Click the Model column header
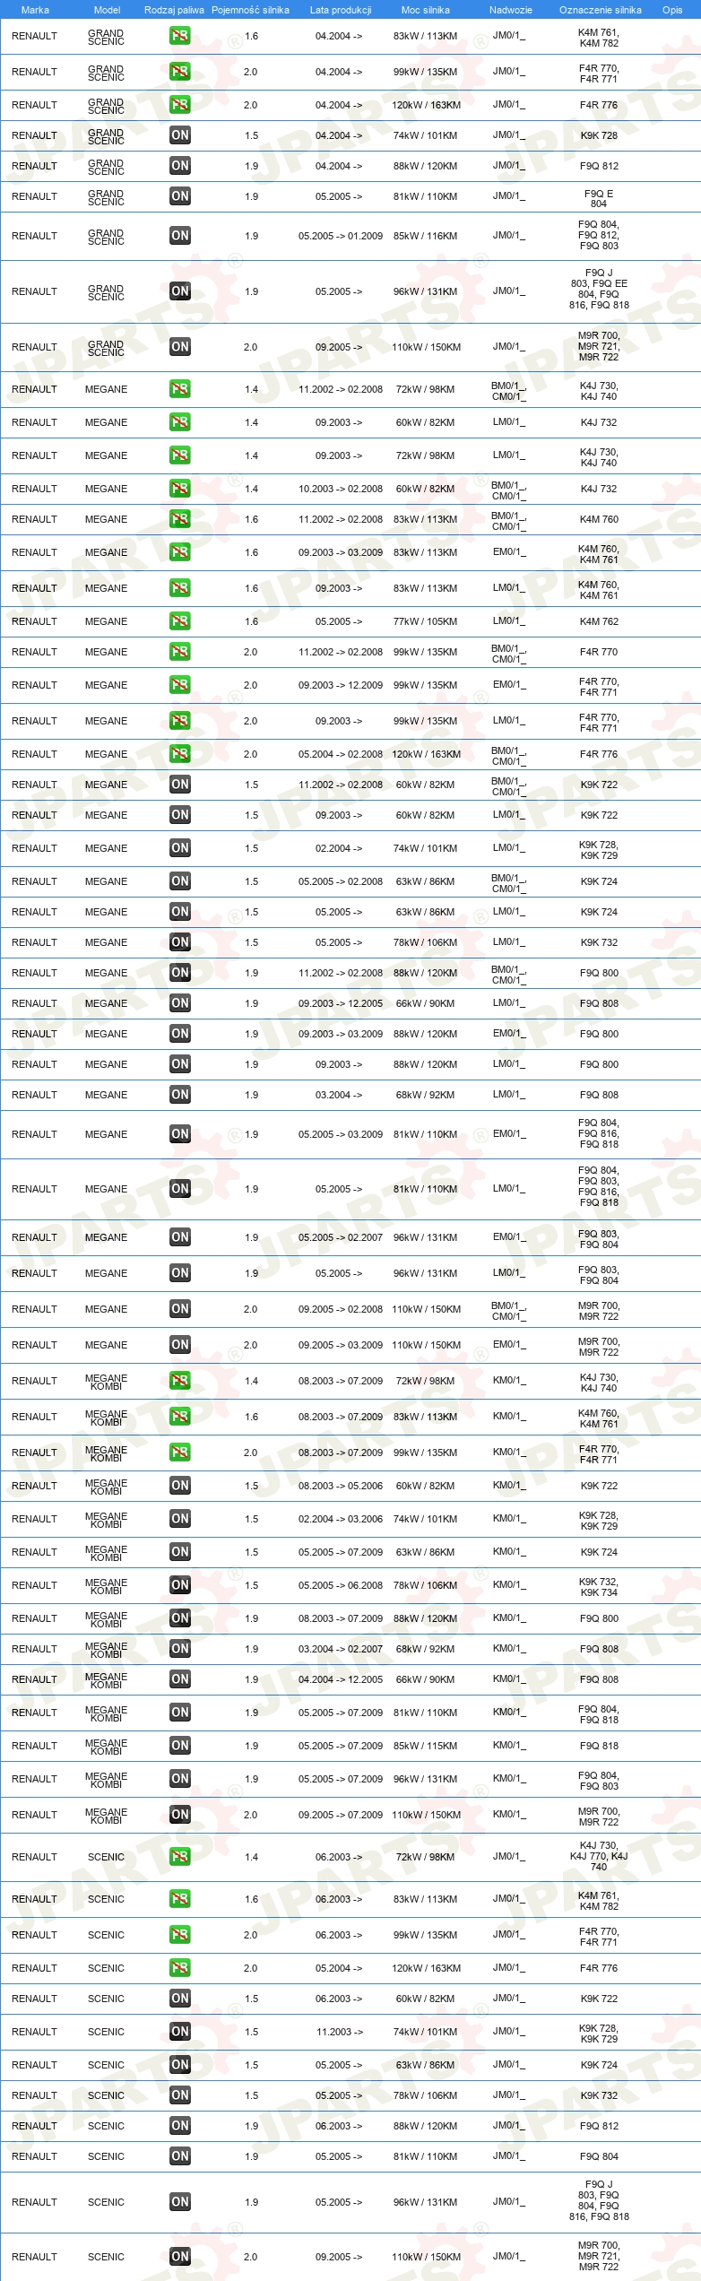This screenshot has width=701, height=2281. tap(107, 10)
